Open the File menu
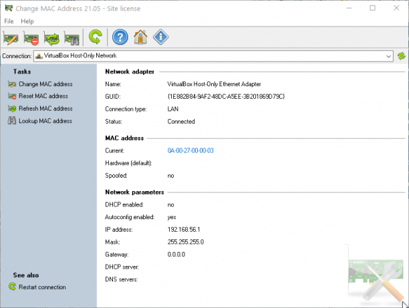The width and height of the screenshot is (409, 308). (9, 21)
